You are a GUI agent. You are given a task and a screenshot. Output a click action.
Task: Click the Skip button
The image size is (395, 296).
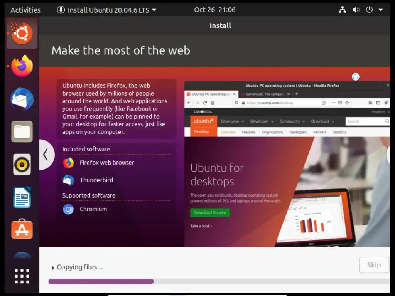tap(374, 265)
